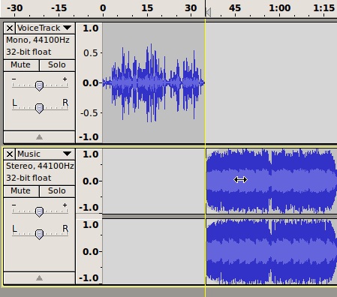Close the Music track with X

coord(10,154)
